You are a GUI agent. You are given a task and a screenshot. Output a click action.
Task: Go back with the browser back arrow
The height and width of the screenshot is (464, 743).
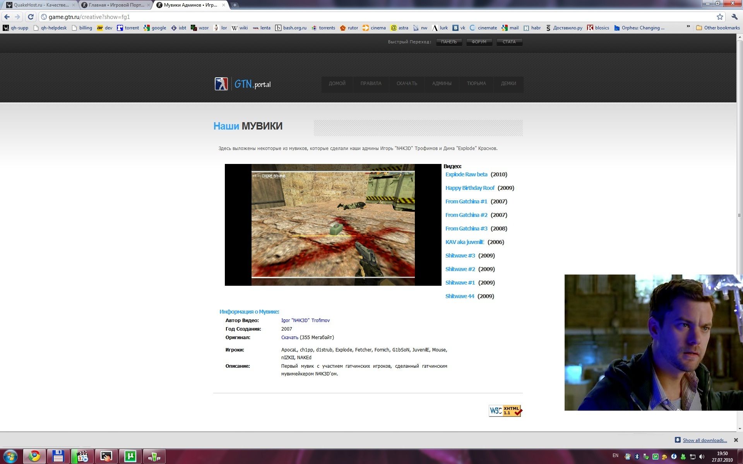pyautogui.click(x=7, y=17)
